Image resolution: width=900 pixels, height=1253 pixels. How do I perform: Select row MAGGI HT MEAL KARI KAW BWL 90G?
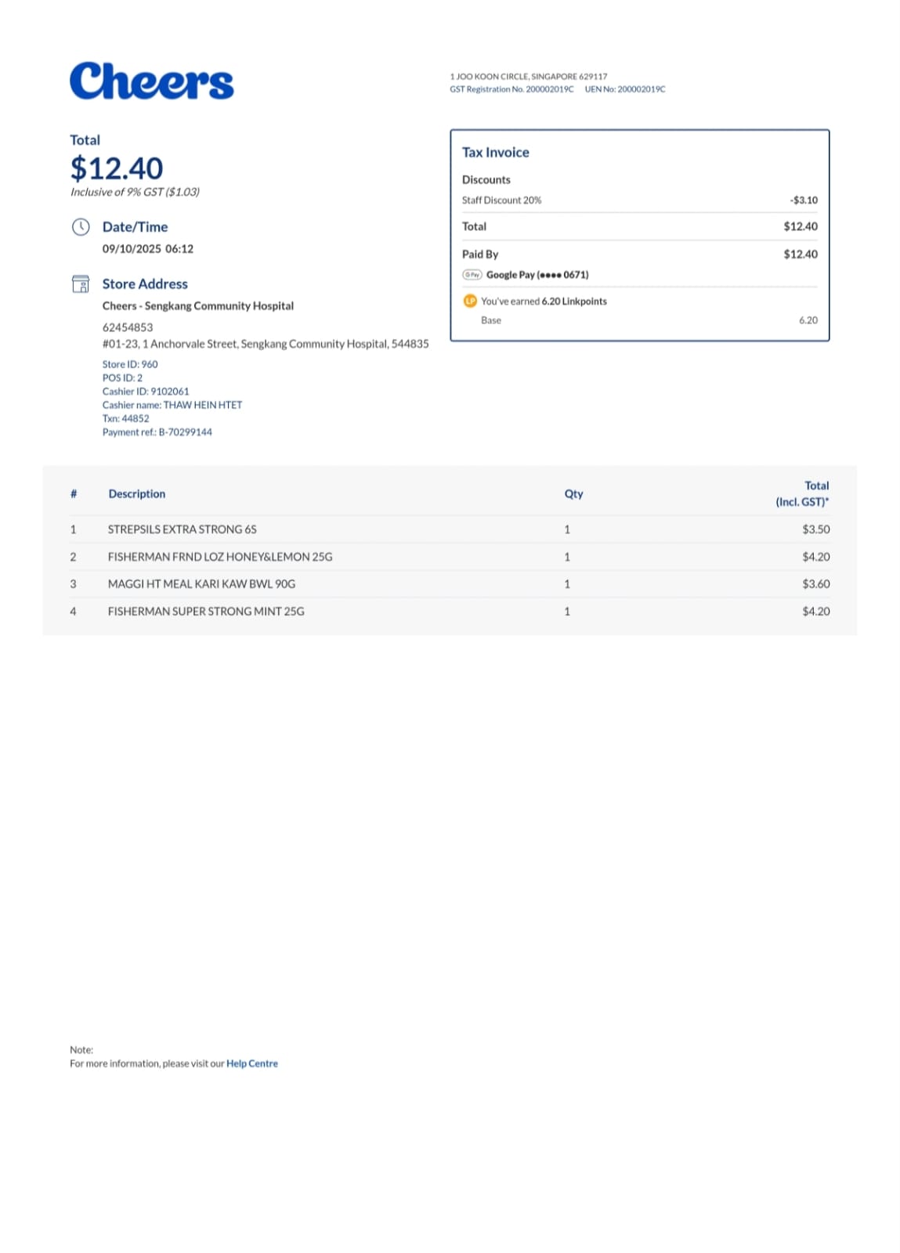tap(450, 584)
